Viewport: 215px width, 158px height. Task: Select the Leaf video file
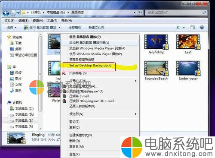(x=188, y=44)
